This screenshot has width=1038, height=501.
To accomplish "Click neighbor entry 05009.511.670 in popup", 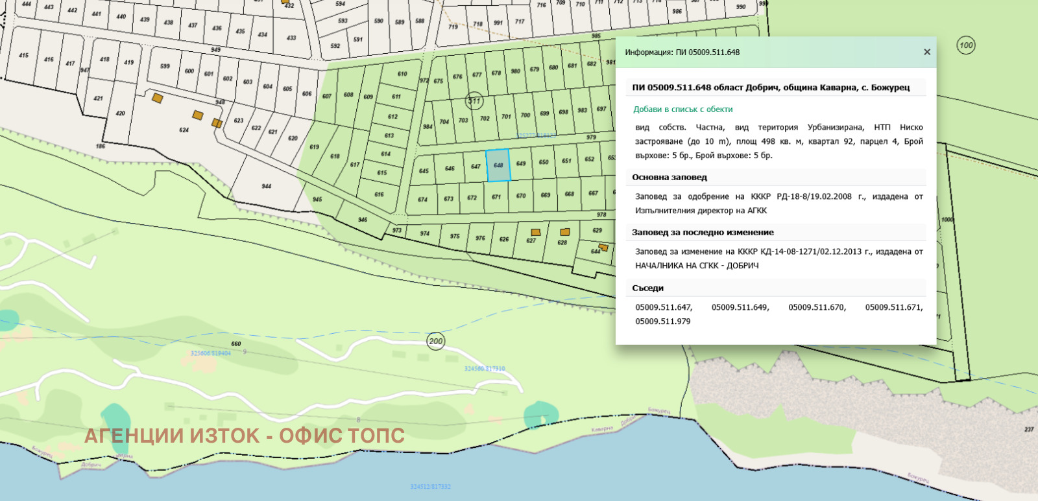I will click(x=817, y=307).
